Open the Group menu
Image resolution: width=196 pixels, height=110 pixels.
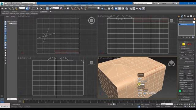click(x=17, y=5)
